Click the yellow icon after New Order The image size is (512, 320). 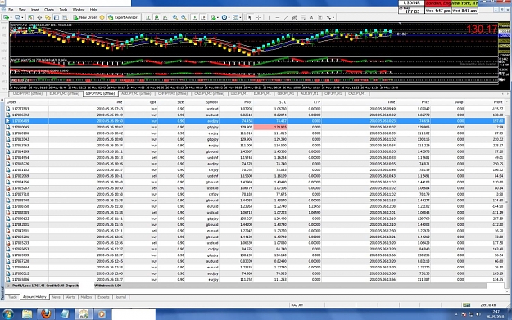pos(102,17)
